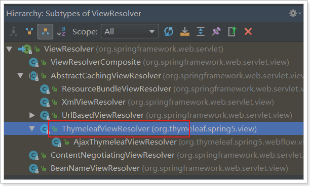Collapse the AbstractCachingViewResolver node
Screen dimensions: 310x186
point(20,75)
